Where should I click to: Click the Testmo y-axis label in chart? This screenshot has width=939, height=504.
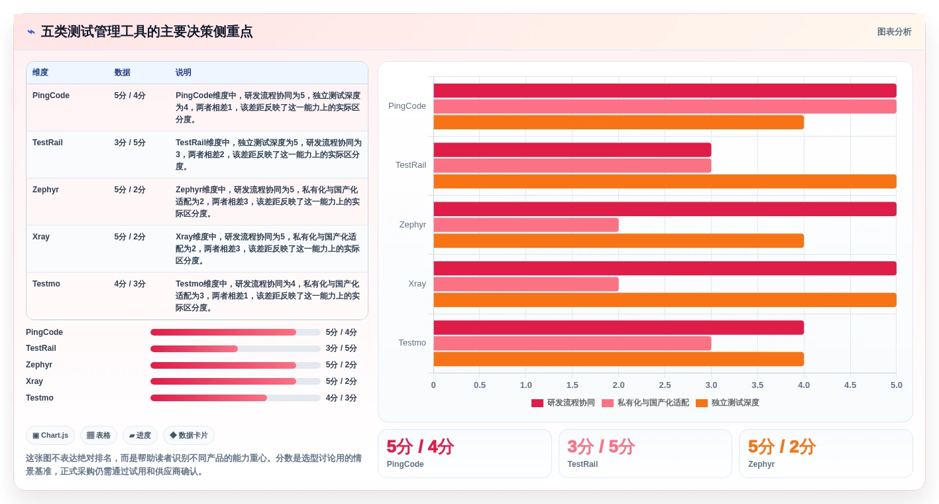click(412, 343)
